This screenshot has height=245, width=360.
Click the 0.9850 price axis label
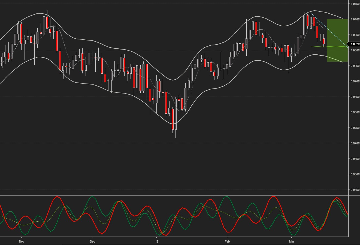(x=355, y=97)
